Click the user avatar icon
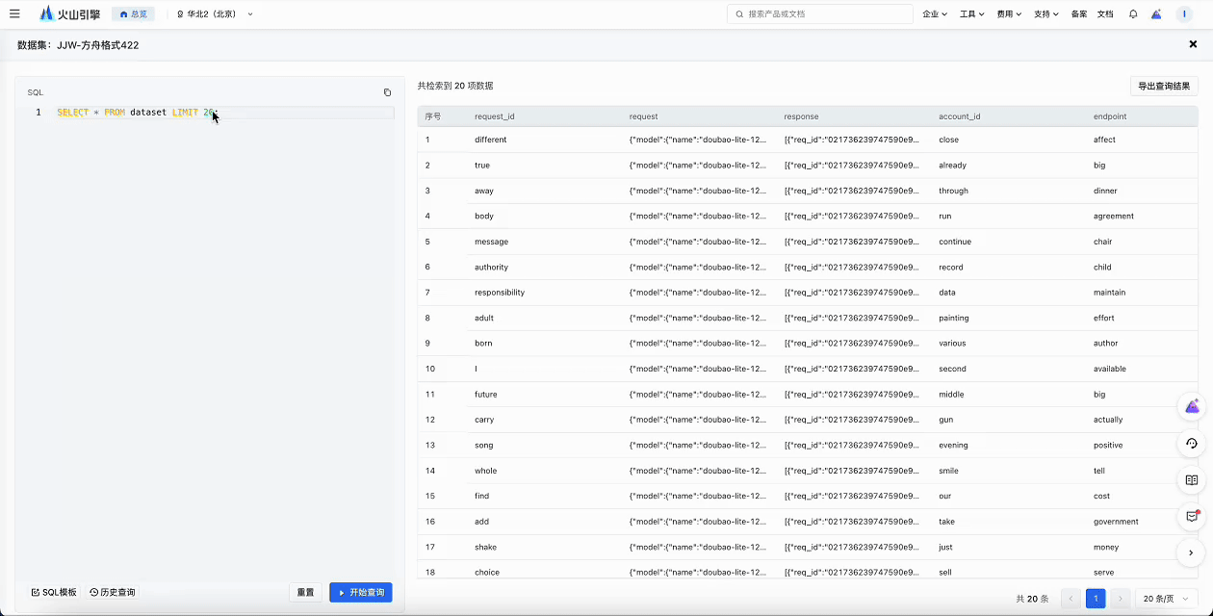This screenshot has width=1213, height=616. pos(1184,14)
